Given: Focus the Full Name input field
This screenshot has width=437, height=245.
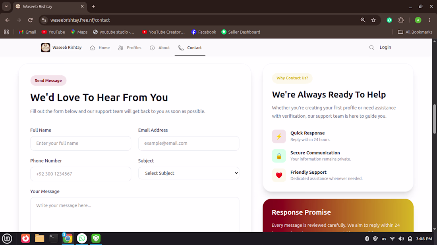Looking at the screenshot, I should pyautogui.click(x=81, y=143).
